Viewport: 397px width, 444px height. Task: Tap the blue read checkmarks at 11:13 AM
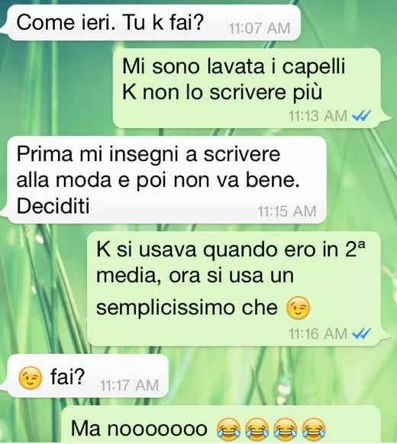tap(361, 115)
